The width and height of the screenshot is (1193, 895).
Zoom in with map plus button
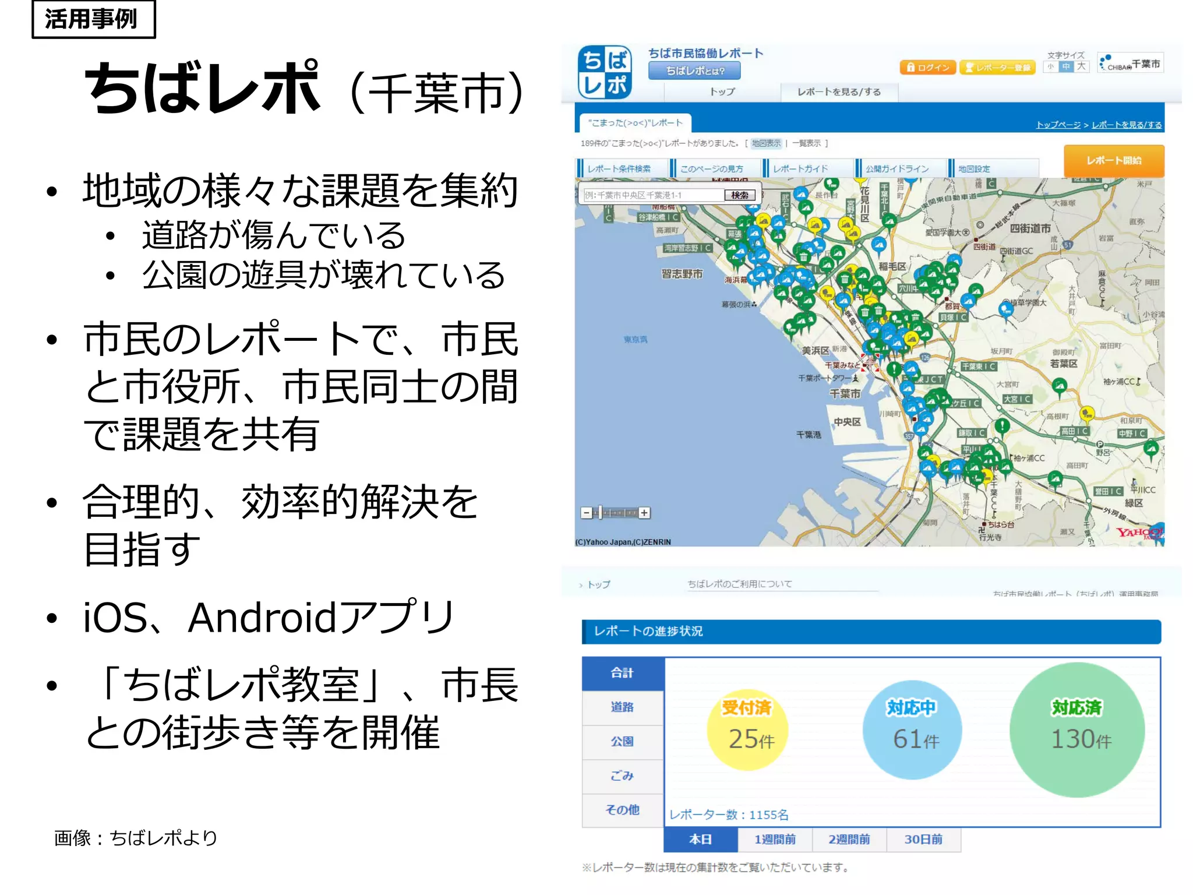[644, 513]
